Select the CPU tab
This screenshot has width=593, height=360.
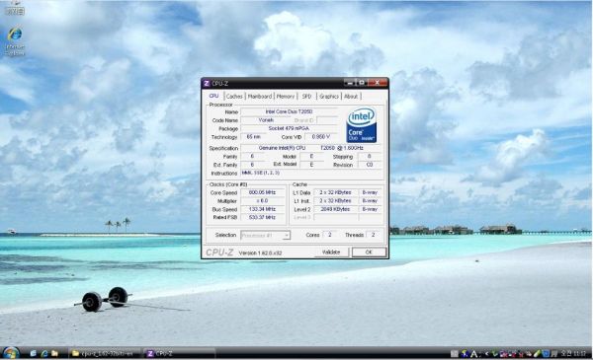tap(213, 96)
